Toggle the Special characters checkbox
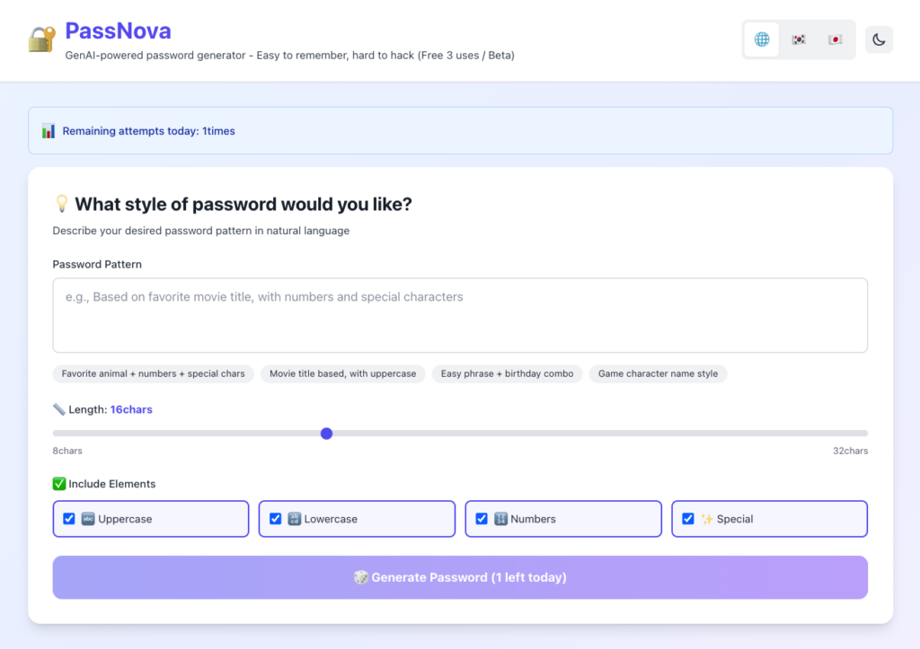This screenshot has width=920, height=649. [688, 519]
